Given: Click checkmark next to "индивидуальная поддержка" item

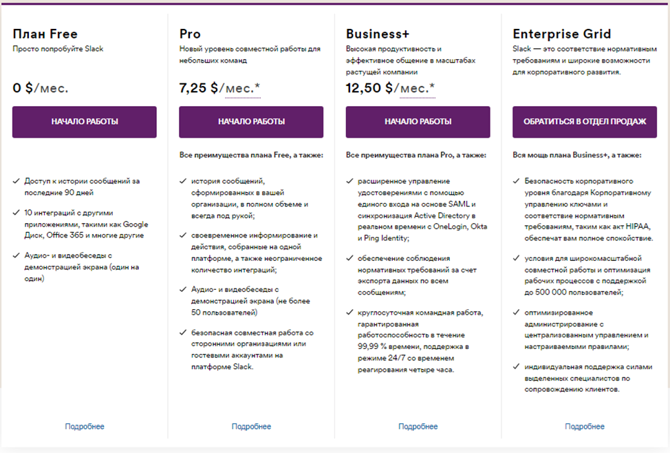Looking at the screenshot, I should click(x=517, y=366).
